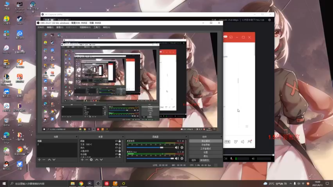Open File Explorer from the taskbar
Screen dimensions: 333x187
[x=72, y=184]
